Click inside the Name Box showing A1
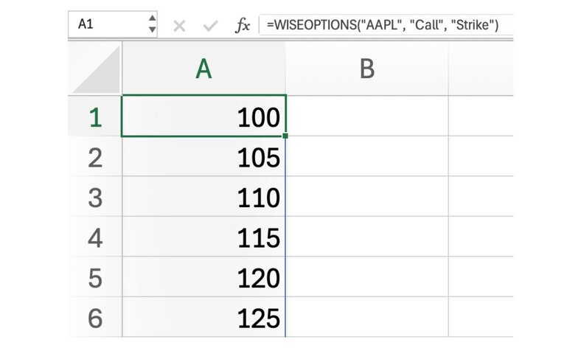Image resolution: width=581 pixels, height=348 pixels. click(109, 24)
